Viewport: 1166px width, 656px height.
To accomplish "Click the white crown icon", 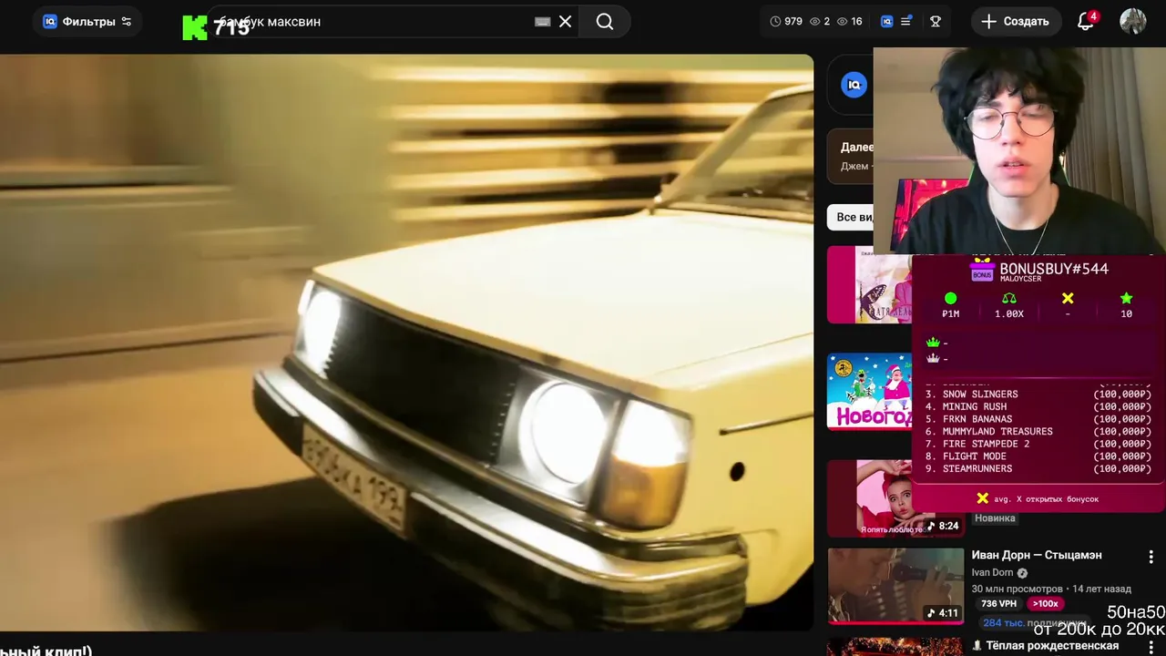I will tap(932, 358).
